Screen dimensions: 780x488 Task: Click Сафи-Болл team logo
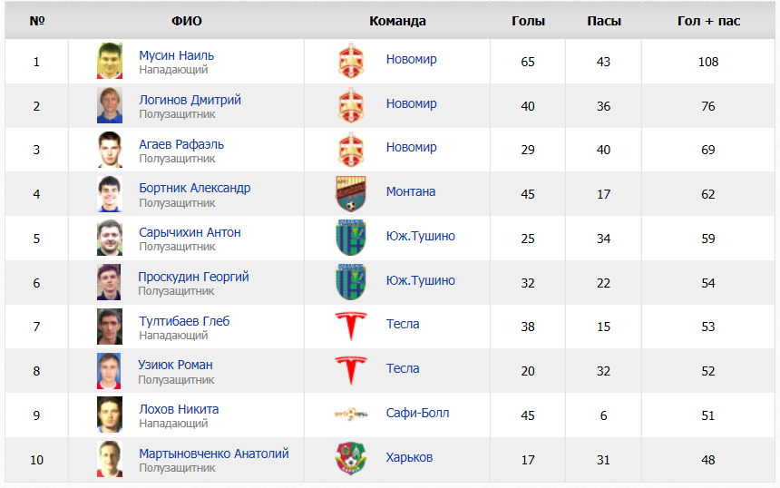pos(351,414)
